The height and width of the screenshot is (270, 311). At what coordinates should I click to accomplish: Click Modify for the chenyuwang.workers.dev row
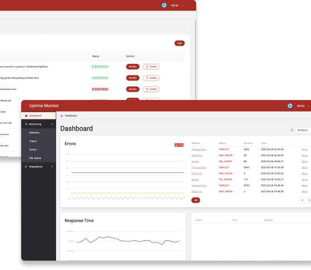tap(133, 78)
